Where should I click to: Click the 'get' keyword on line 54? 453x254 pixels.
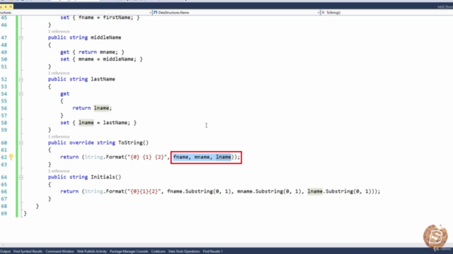(64, 94)
